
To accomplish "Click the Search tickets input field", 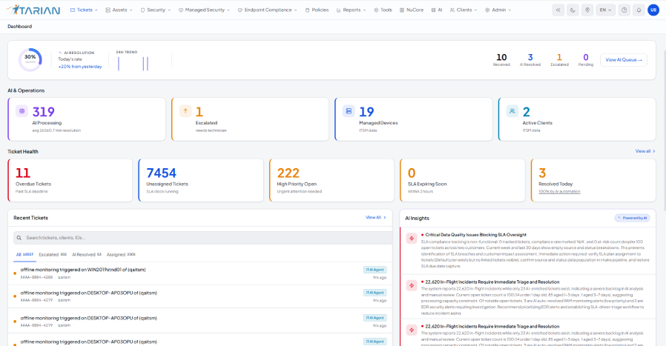I will [202, 238].
